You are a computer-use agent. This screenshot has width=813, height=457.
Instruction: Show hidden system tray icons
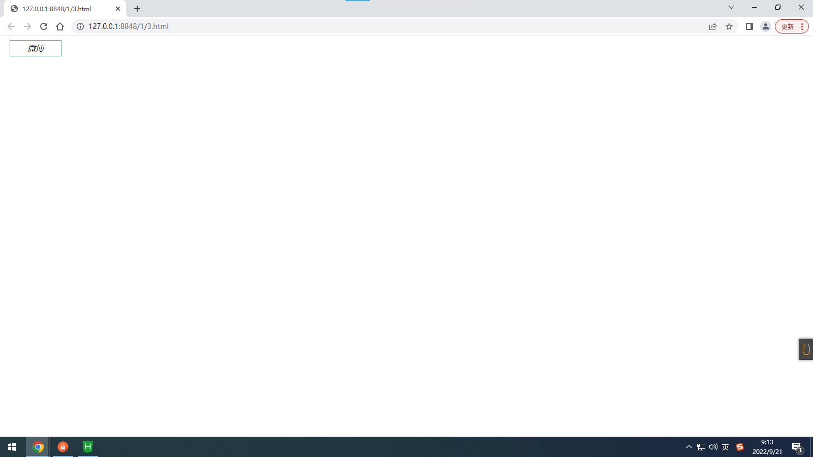tap(689, 447)
